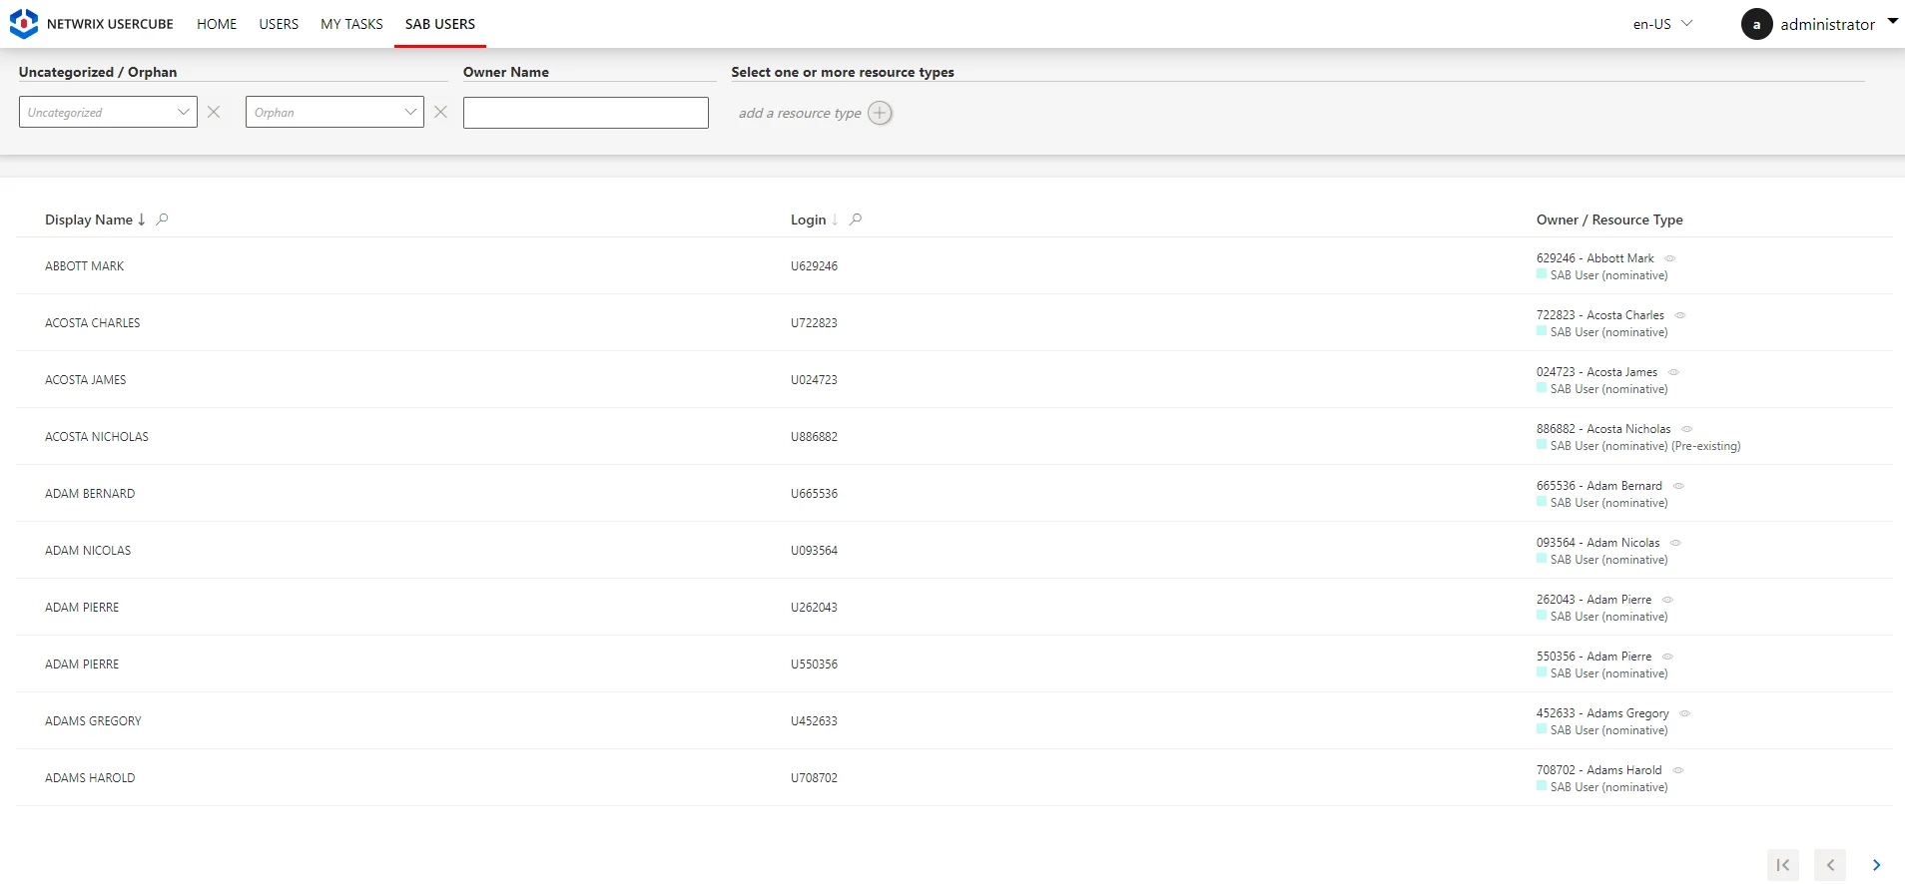
Task: Select the ACOSTA JAMES row name
Action: (86, 380)
